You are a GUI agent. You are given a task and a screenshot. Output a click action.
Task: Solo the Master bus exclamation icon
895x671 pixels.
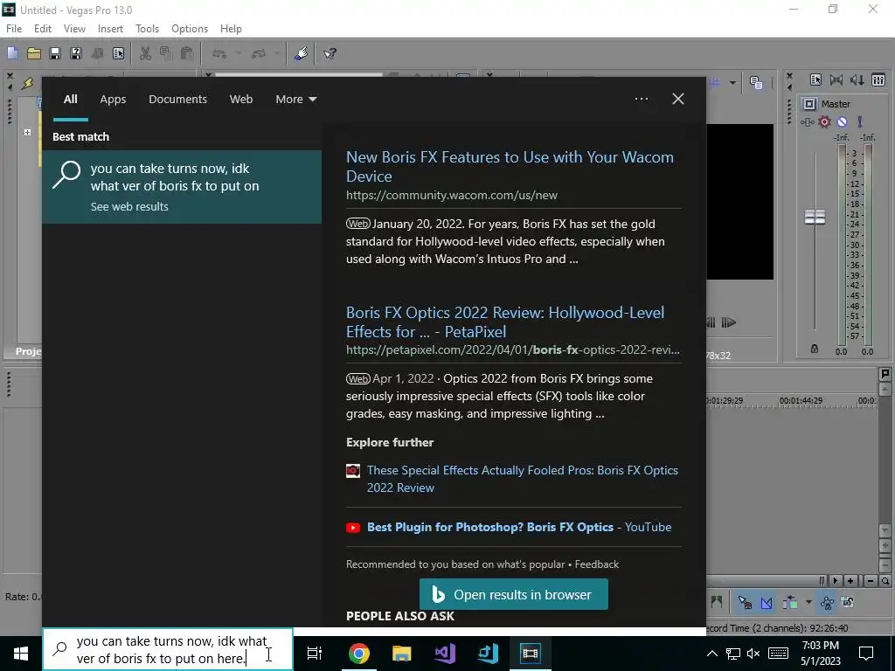coord(860,122)
